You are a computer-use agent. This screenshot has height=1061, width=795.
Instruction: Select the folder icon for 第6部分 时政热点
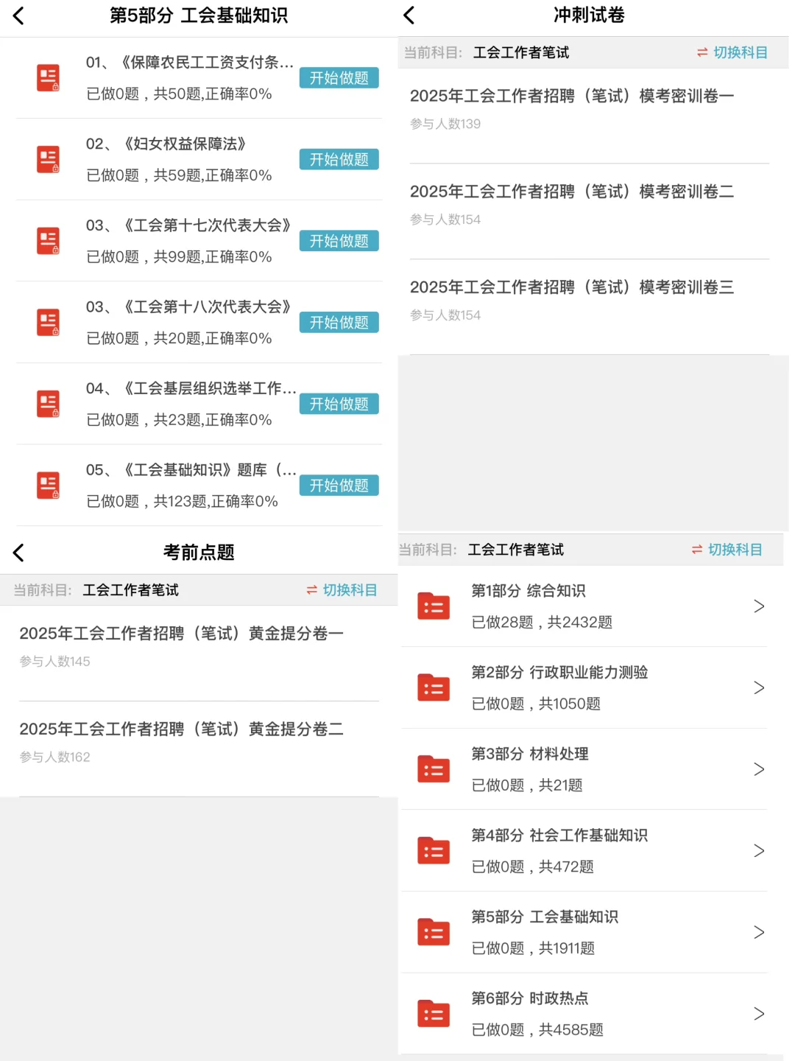point(433,1013)
